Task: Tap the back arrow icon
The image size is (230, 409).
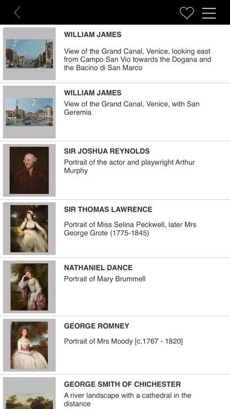Action: click(17, 12)
